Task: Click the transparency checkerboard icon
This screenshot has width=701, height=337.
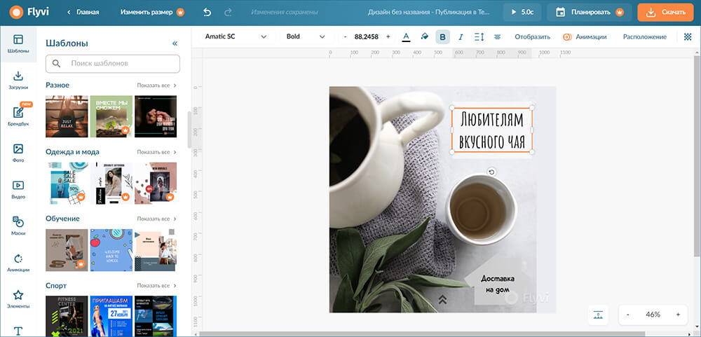Action: pyautogui.click(x=688, y=36)
